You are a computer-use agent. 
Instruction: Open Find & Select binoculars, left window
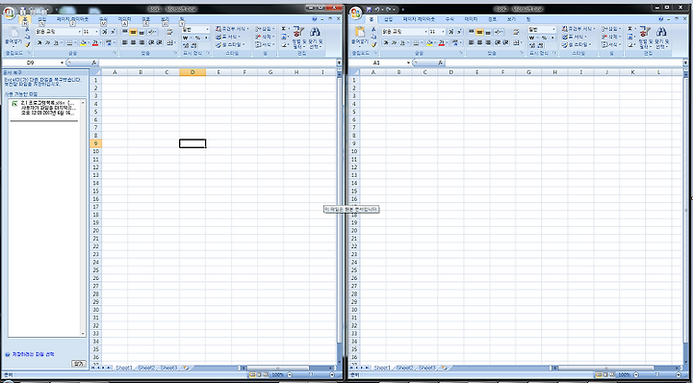tap(315, 38)
